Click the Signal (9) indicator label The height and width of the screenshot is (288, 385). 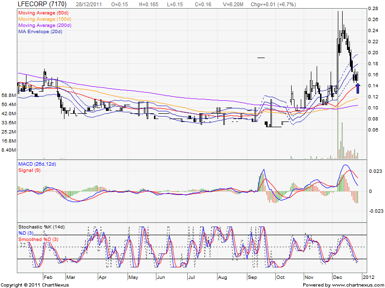pos(30,170)
